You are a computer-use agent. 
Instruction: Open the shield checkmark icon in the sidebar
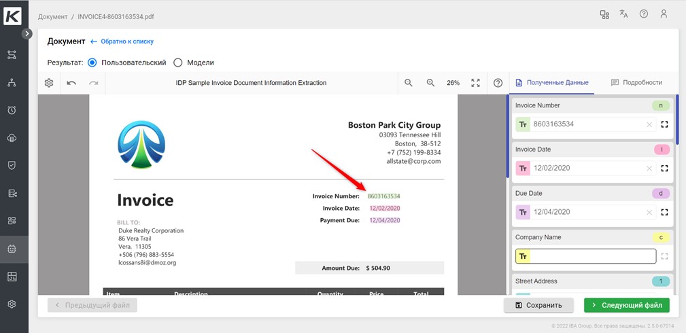tap(12, 165)
